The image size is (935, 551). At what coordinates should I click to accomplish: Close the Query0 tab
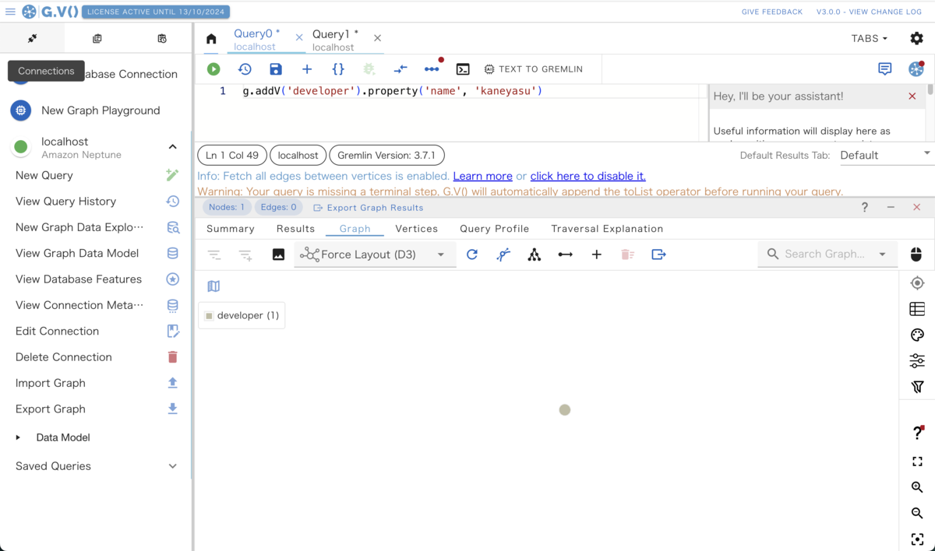[299, 37]
